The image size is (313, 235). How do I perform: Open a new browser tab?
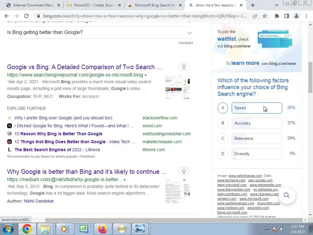click(x=253, y=5)
